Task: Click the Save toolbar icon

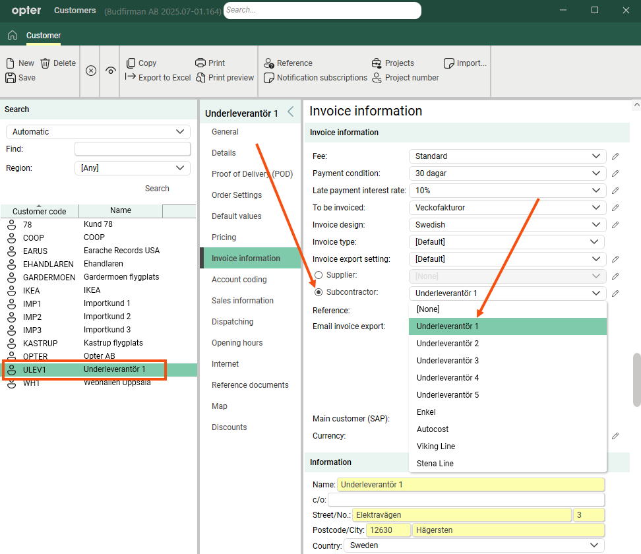Action: [x=11, y=78]
